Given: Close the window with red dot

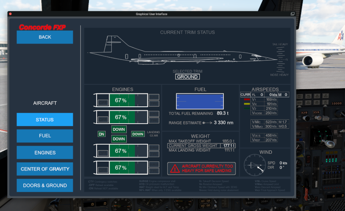Looking at the screenshot, I should (x=10, y=14).
